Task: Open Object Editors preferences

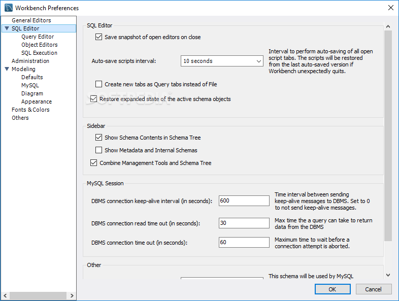Action: 40,45
